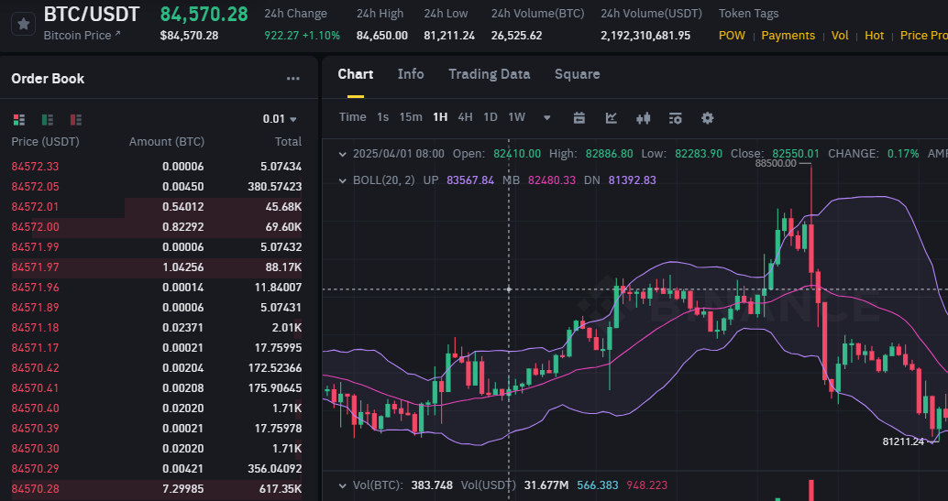
Task: Show buy orders only view
Action: click(x=47, y=120)
